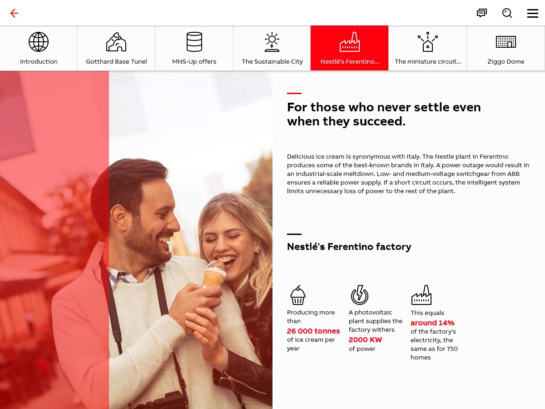Click the factory electricity icon

click(x=421, y=295)
